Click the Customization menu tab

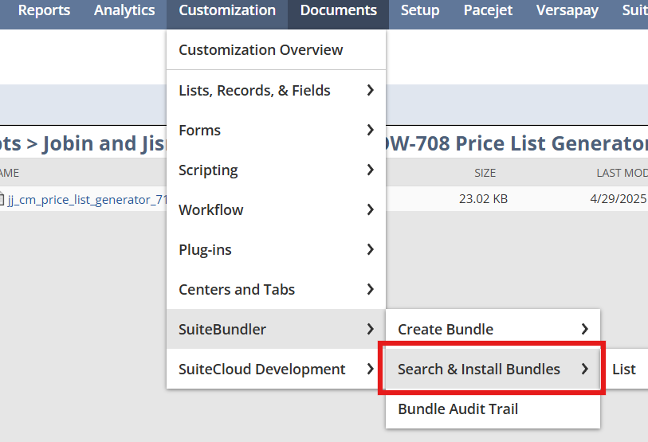point(227,11)
